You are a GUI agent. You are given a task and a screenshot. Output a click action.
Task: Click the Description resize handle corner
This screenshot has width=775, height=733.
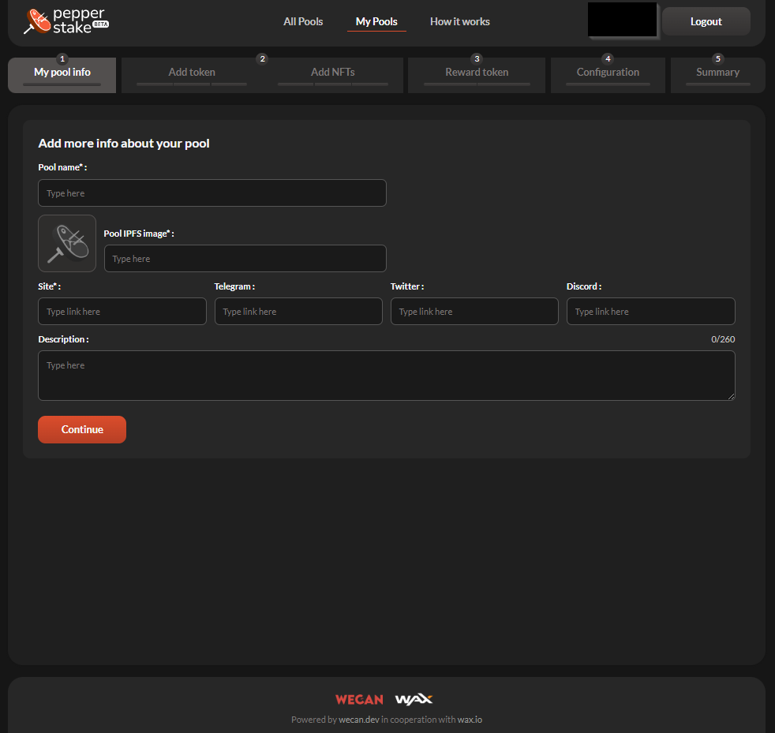pos(731,396)
